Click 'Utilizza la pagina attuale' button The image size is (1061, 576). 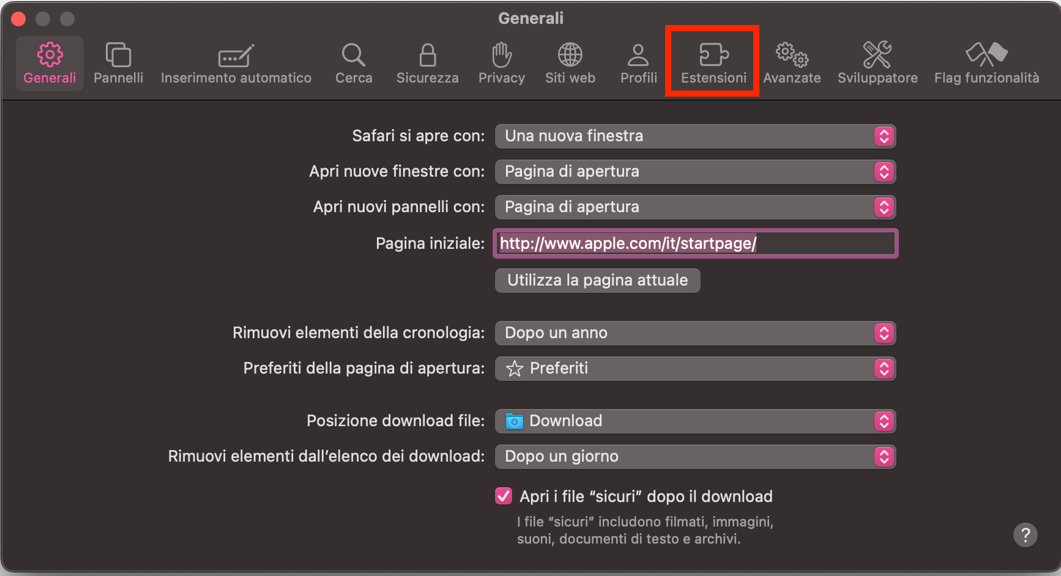597,280
